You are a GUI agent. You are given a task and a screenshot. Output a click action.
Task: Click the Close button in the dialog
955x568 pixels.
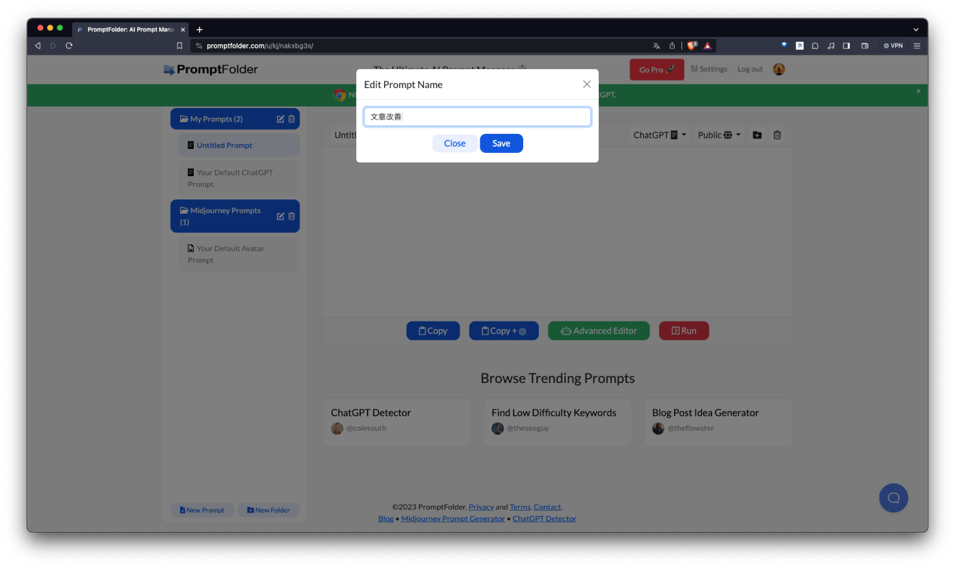click(x=454, y=143)
